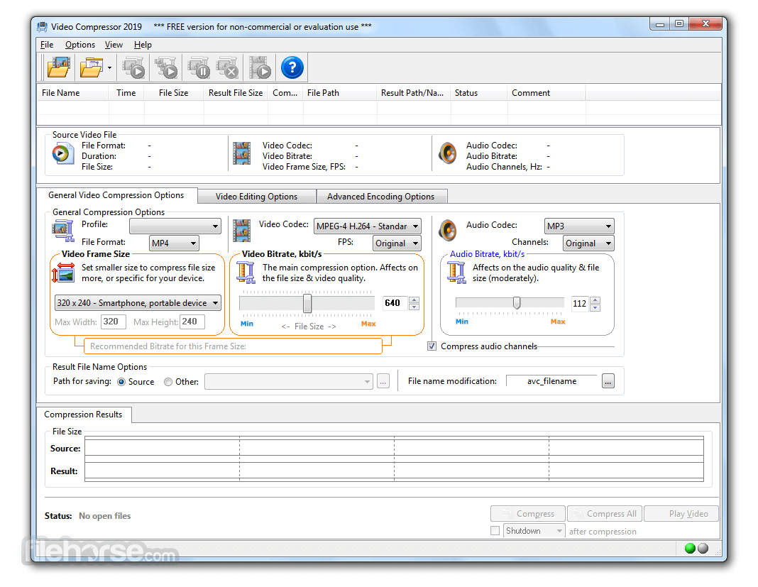Open the Audio Codec MP3 dropdown
This screenshot has width=758, height=587.
[x=579, y=226]
